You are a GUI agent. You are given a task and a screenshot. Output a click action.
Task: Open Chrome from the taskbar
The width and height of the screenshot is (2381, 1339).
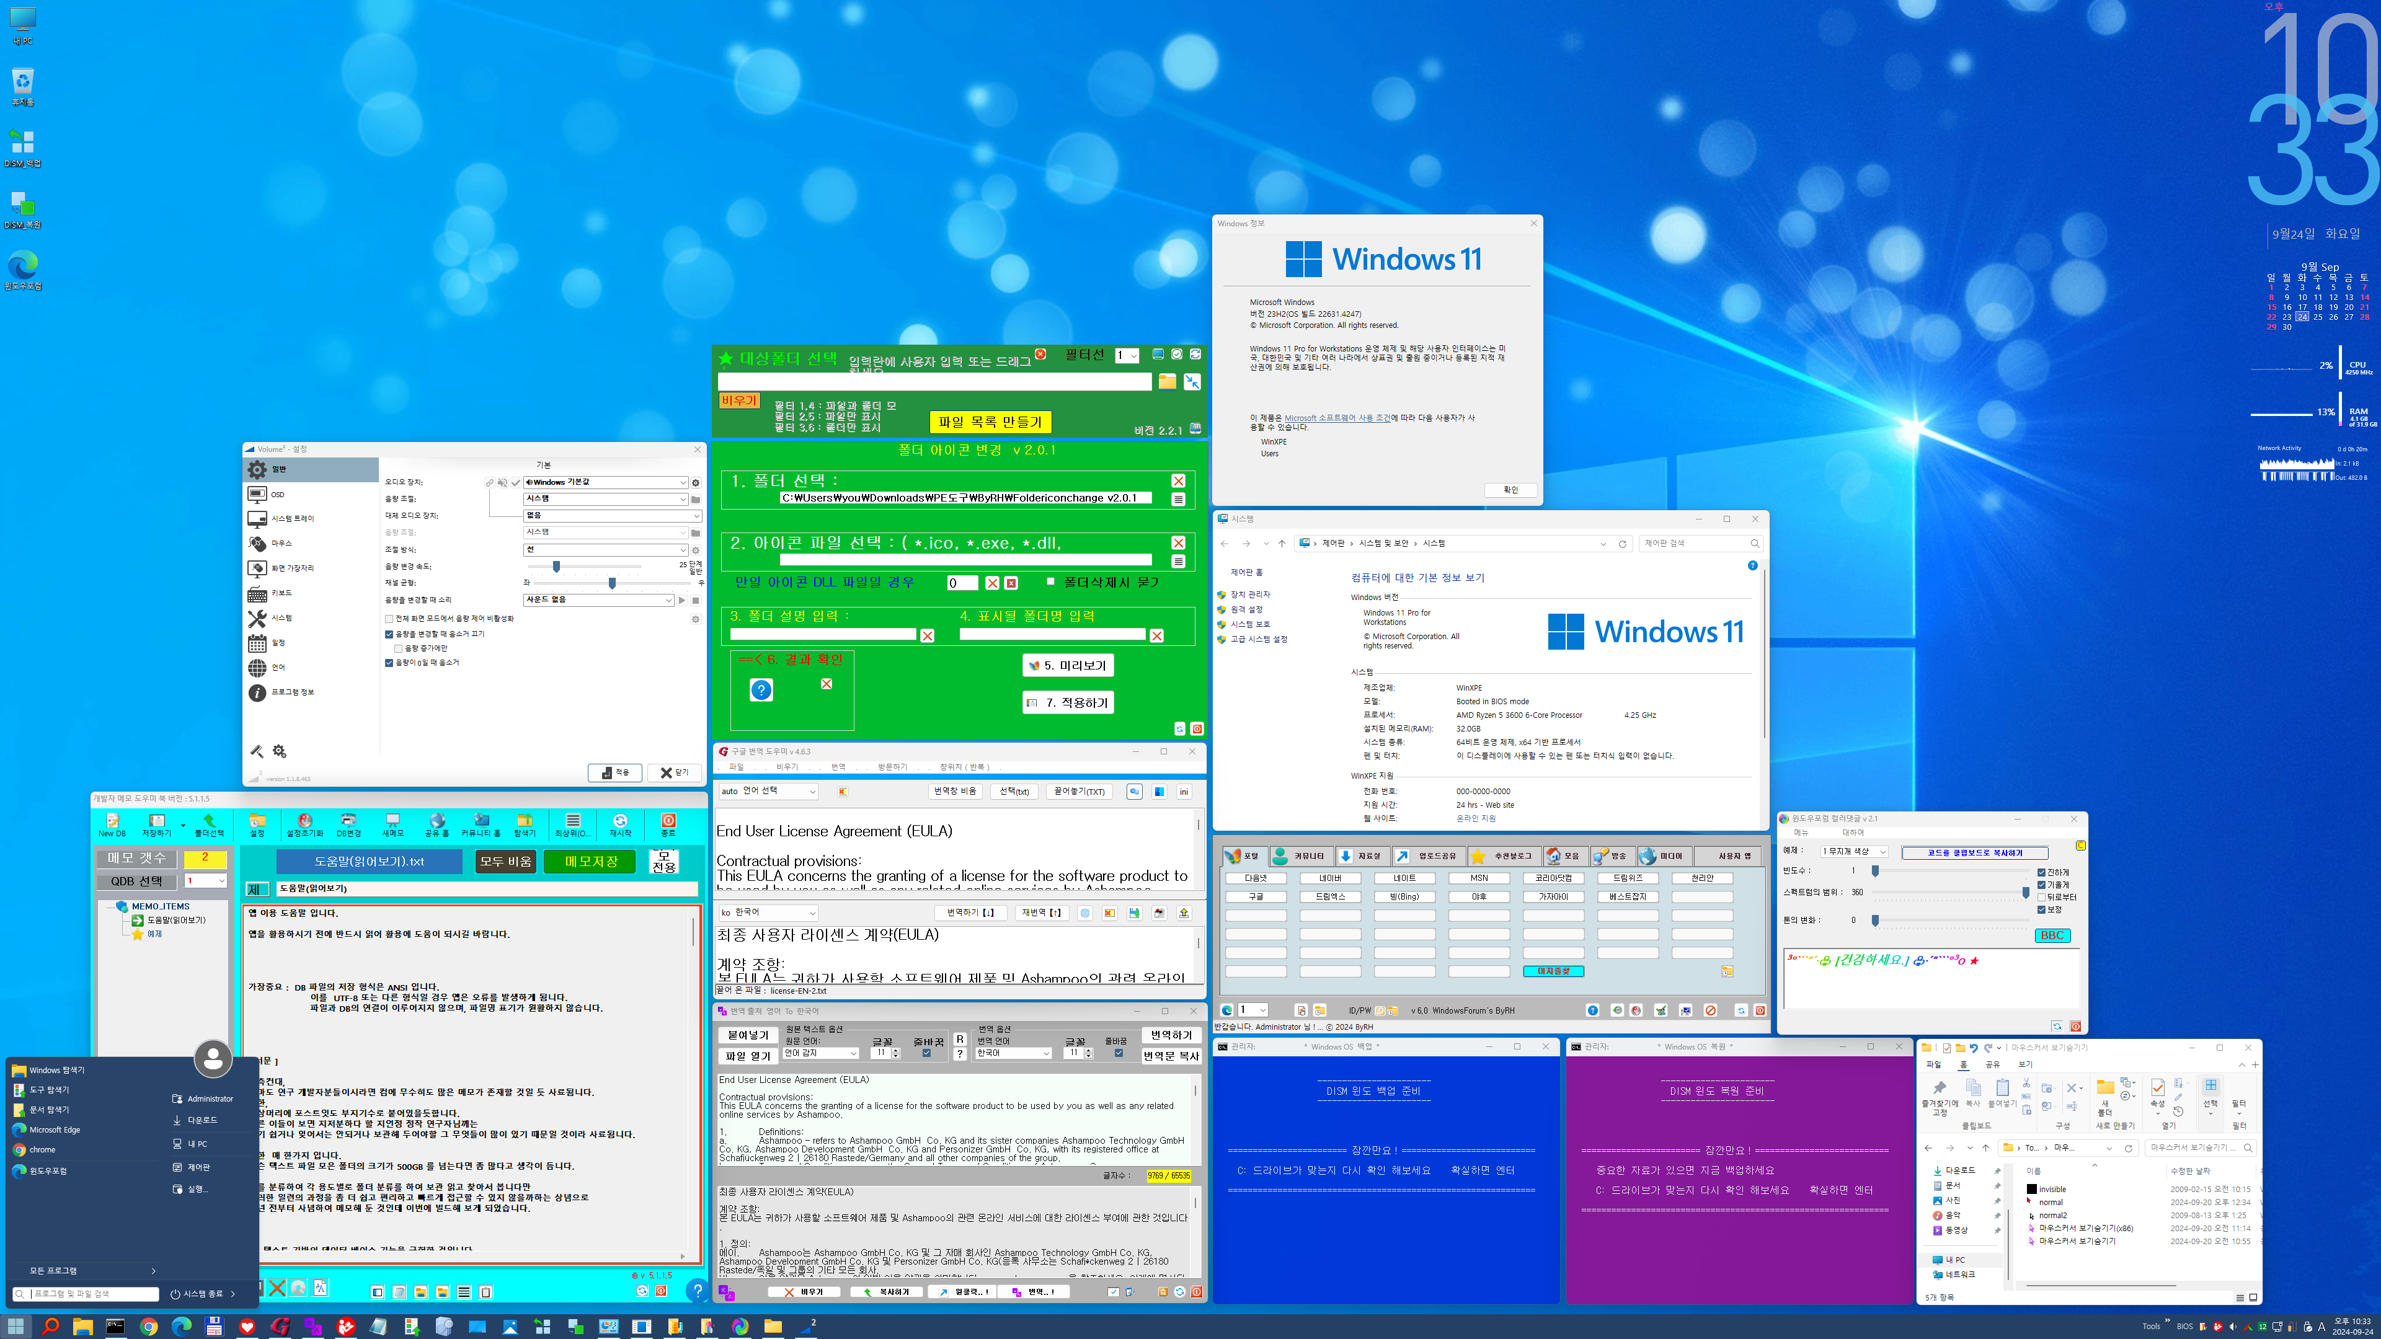(x=148, y=1326)
